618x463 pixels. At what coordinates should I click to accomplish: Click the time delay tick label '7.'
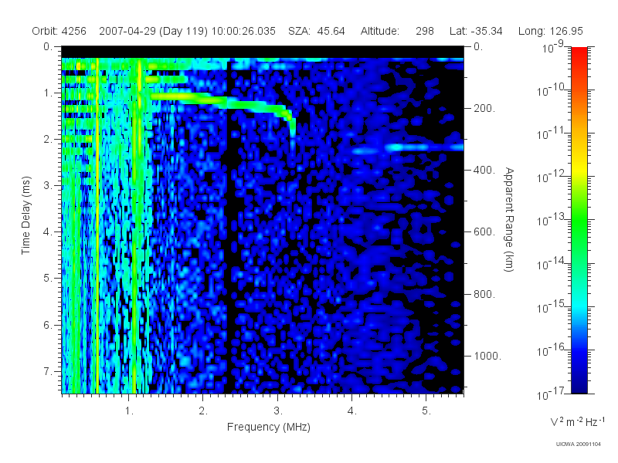point(48,371)
